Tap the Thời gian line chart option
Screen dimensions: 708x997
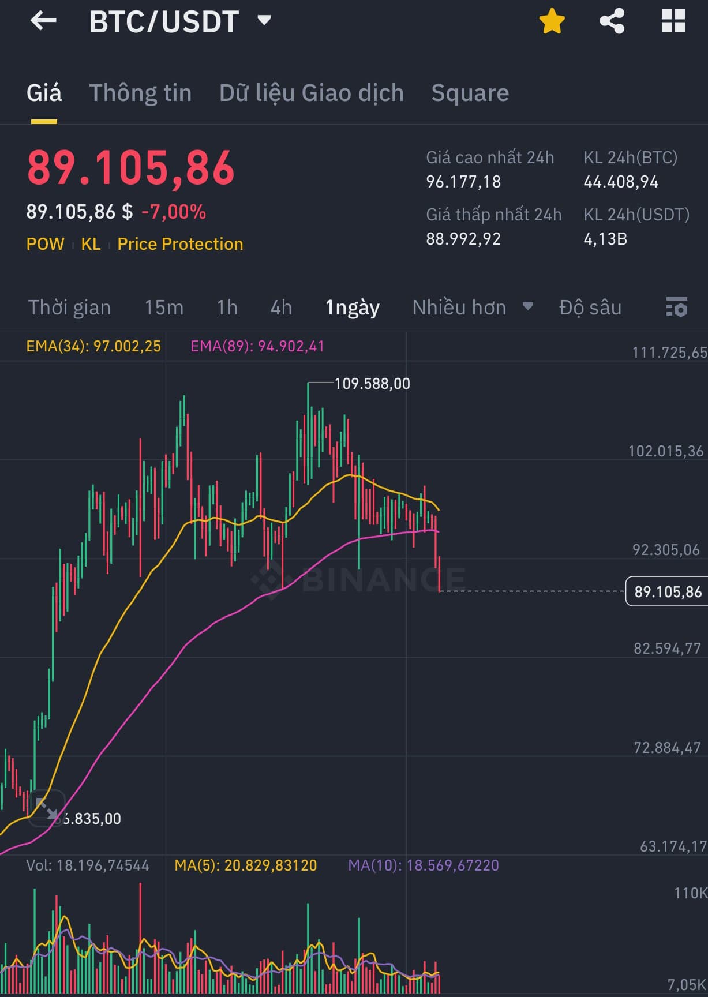pyautogui.click(x=69, y=308)
